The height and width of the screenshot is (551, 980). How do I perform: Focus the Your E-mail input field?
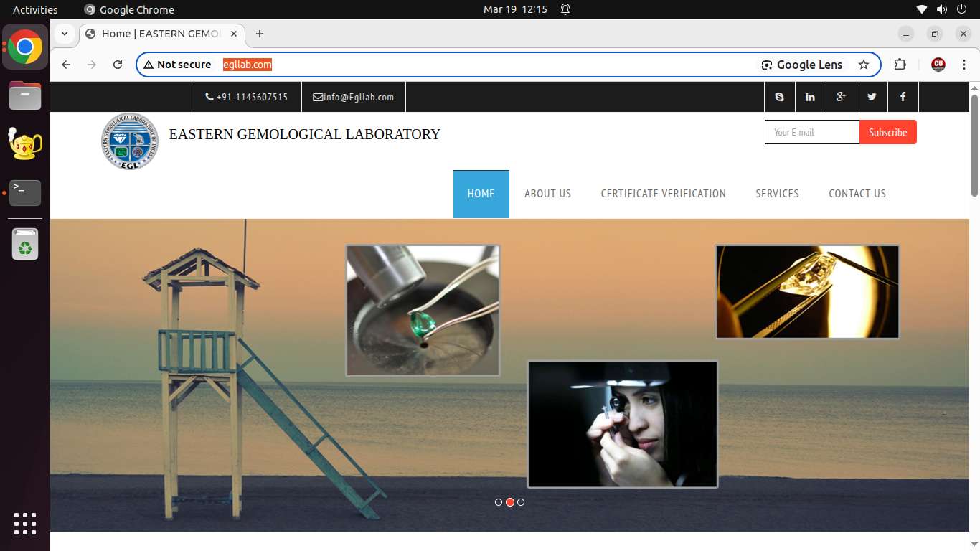coord(812,132)
